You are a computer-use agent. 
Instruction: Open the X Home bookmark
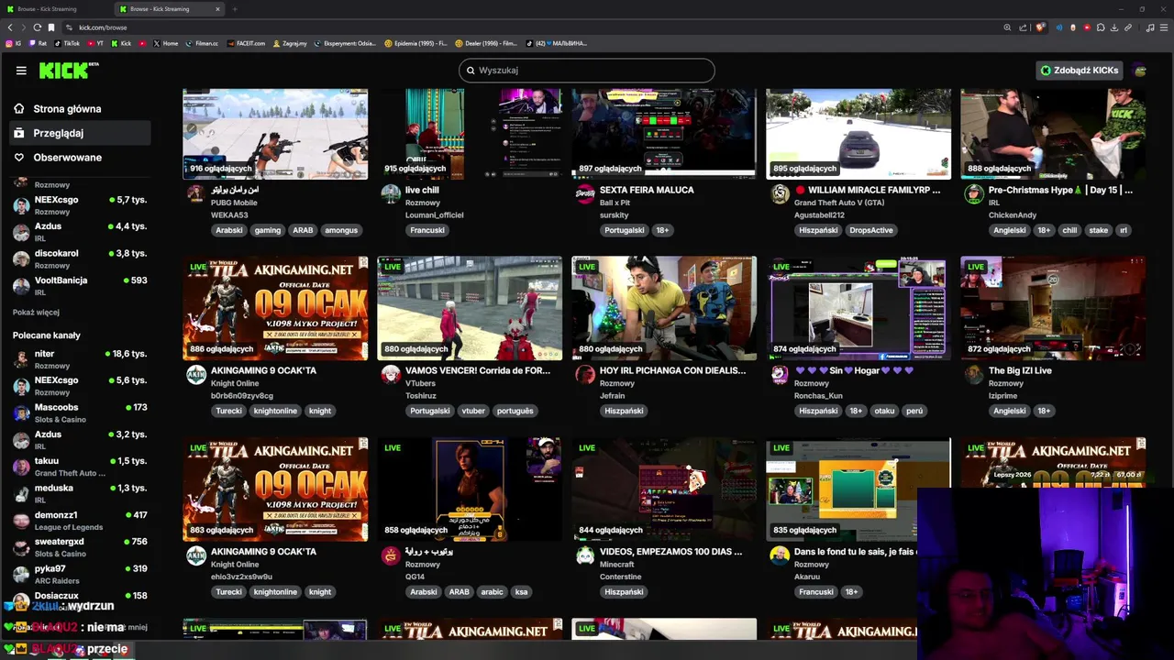[x=166, y=43]
